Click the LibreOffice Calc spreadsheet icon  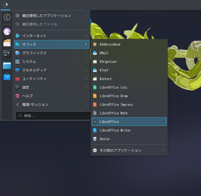tap(95, 87)
